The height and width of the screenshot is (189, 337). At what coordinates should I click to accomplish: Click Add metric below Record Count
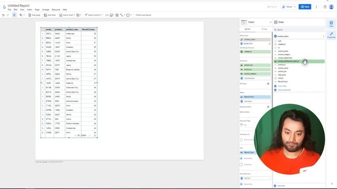(255, 101)
